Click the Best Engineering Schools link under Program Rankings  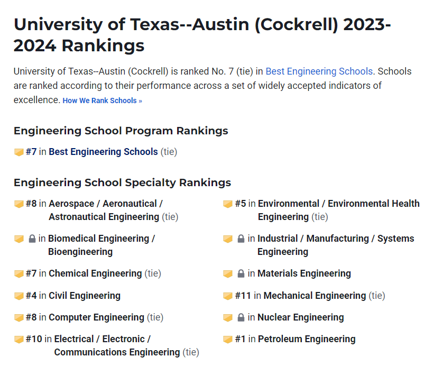103,152
